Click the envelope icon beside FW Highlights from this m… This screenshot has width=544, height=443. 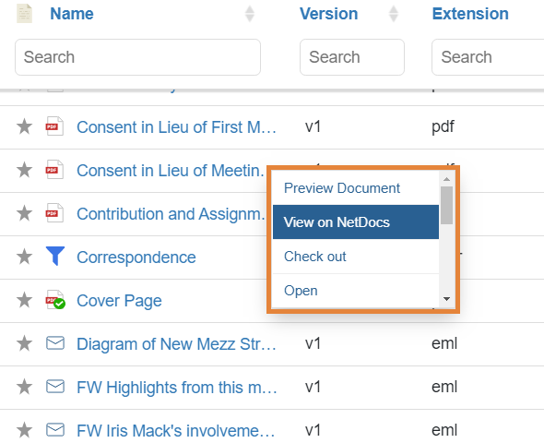(x=55, y=387)
